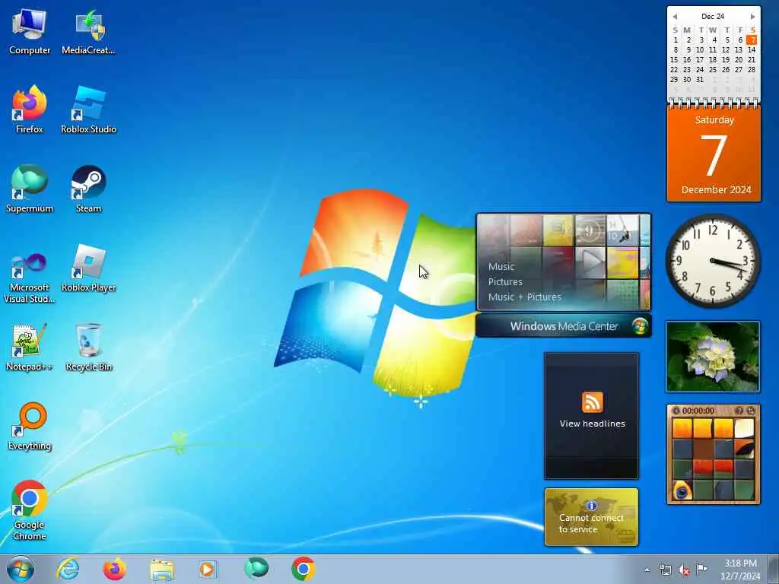Click the taskbar clock showing 3:18 PM
Viewport: 779px width, 584px height.
tap(740, 570)
